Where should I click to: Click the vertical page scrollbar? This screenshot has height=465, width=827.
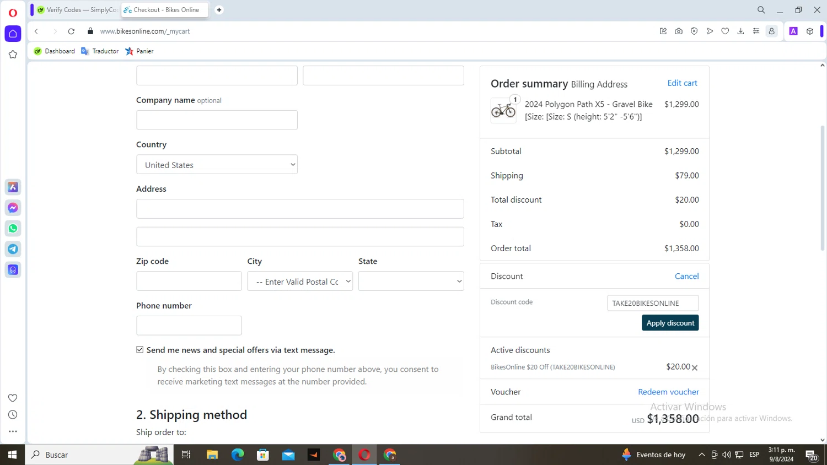(823, 187)
